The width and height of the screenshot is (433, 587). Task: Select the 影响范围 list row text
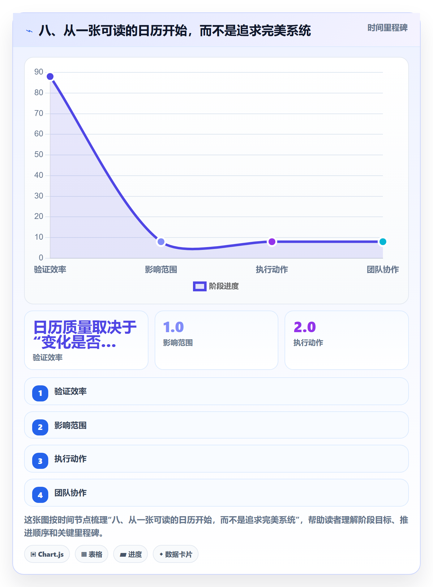[x=71, y=426]
